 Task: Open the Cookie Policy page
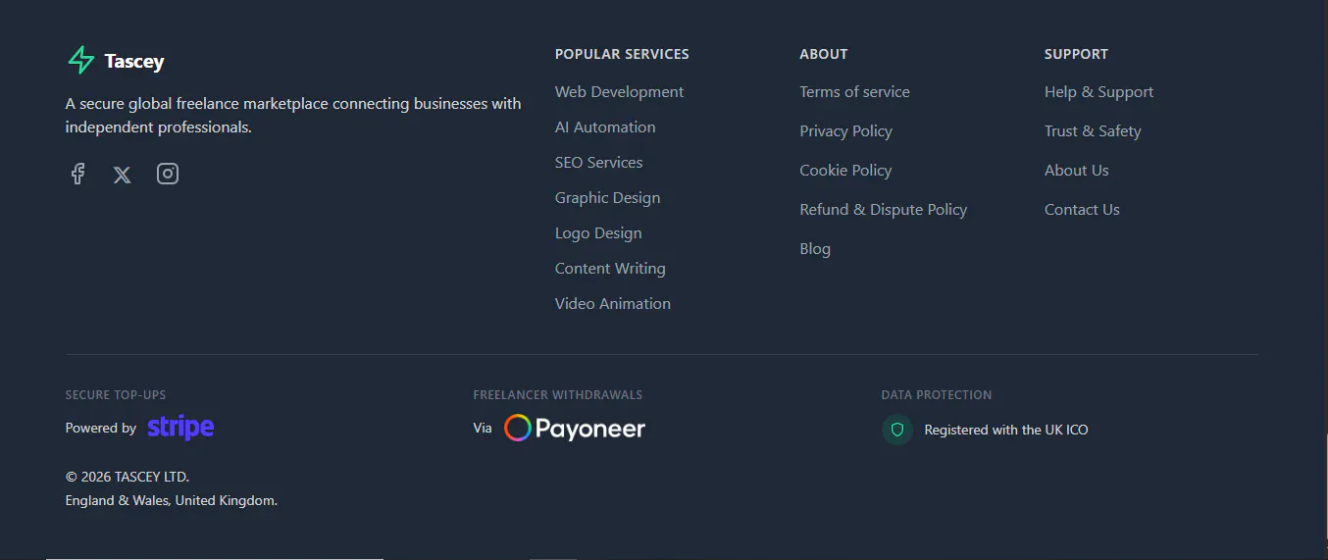click(x=845, y=171)
